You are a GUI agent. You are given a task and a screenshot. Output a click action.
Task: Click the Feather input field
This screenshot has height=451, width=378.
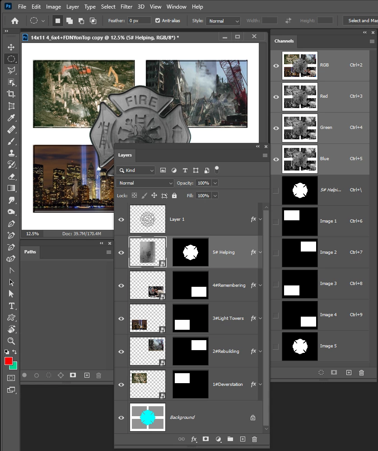(x=139, y=20)
